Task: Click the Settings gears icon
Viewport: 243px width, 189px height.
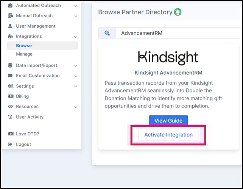Action: (10, 86)
